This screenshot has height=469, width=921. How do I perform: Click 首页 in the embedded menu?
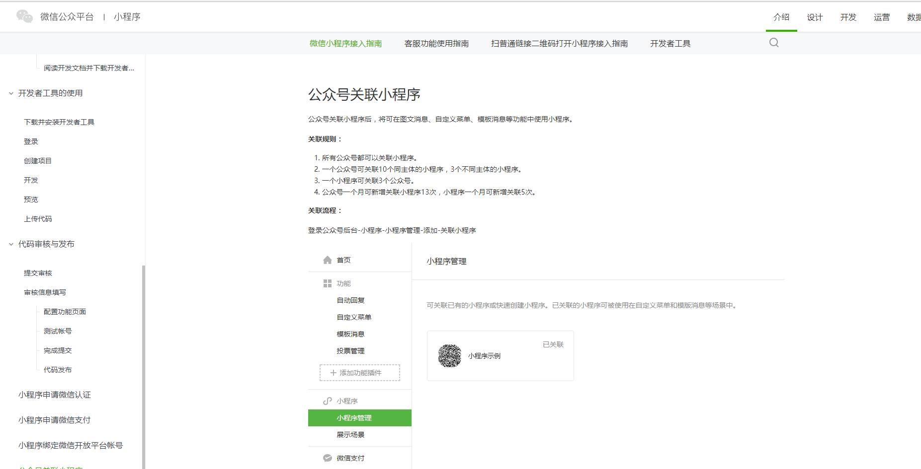point(343,260)
